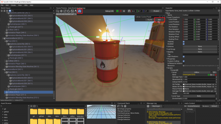Screen dimensions: 221x124
Task: Collapse the ExplosiveBarrel (362:1) tree node
Action: (3, 70)
